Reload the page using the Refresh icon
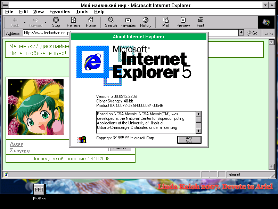 (x=73, y=22)
